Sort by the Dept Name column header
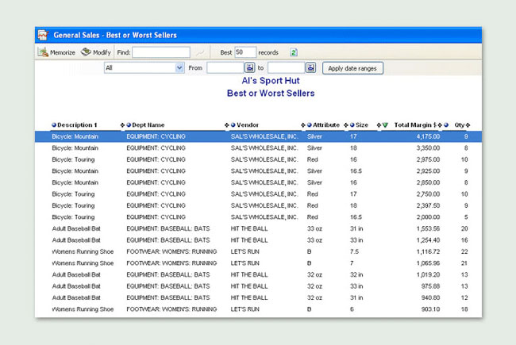 point(148,125)
